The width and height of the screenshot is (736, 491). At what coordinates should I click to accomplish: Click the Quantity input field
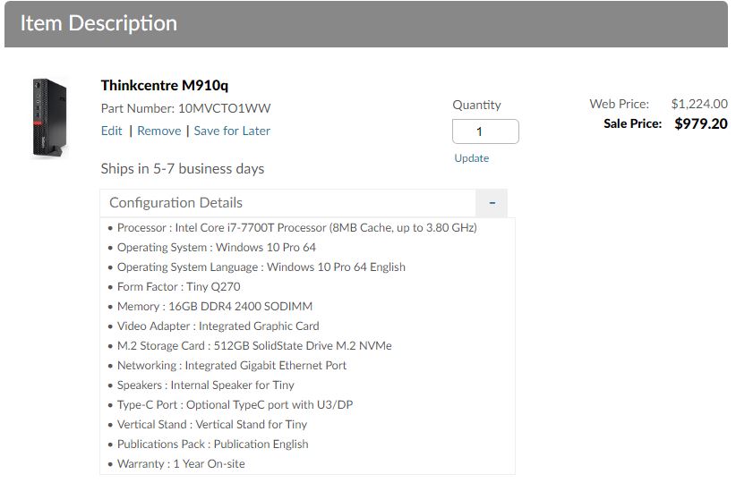[484, 131]
